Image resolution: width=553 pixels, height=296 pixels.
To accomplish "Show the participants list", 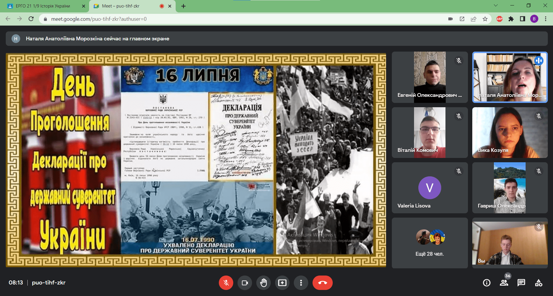I will tap(504, 283).
